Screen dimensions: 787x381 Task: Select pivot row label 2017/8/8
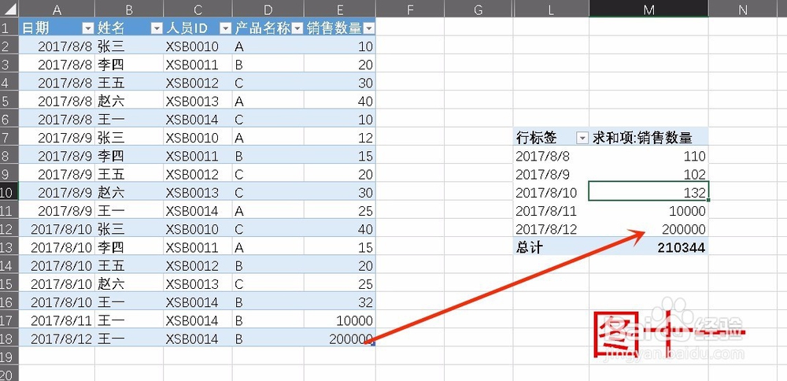click(551, 156)
